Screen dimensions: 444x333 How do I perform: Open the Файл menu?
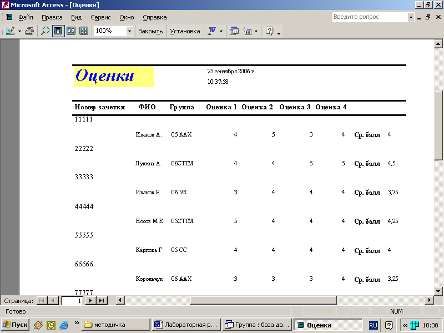point(26,17)
